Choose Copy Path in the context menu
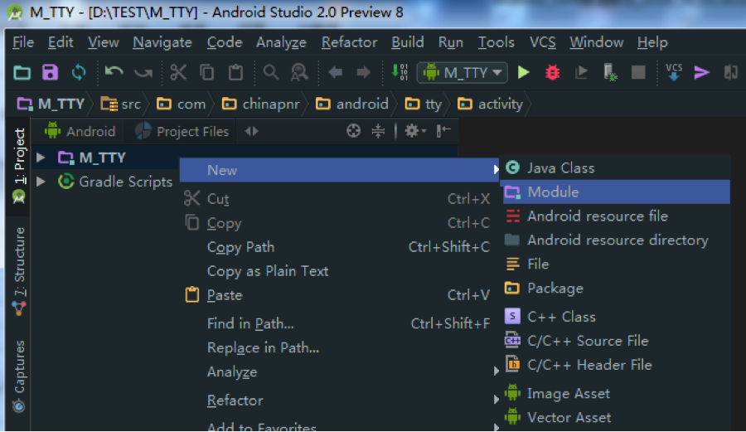The image size is (746, 432). (x=240, y=247)
